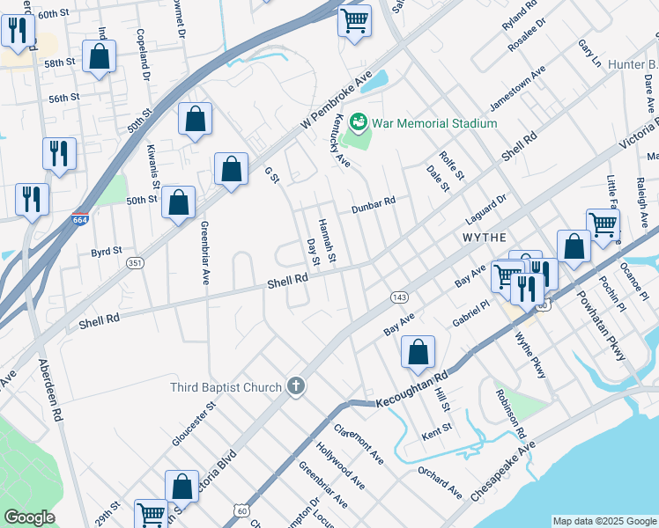
Task: Click the Hannah St label
Action: click(x=327, y=240)
